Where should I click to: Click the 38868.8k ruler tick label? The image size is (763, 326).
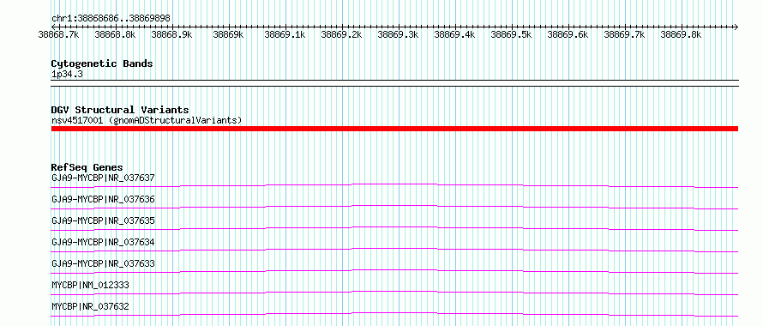pos(116,34)
